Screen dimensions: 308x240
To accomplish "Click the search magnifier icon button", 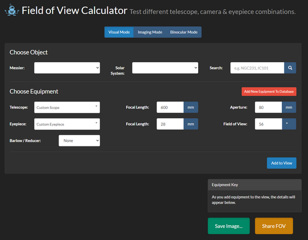I will click(291, 68).
